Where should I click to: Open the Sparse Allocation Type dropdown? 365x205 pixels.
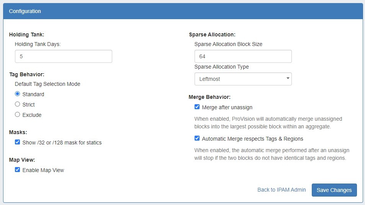[242, 79]
